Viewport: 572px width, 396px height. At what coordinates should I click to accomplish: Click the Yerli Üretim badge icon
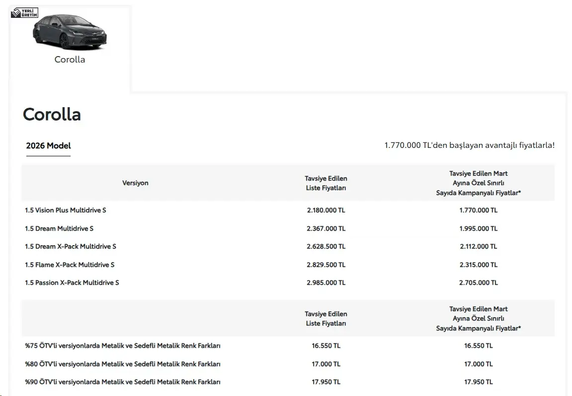point(24,13)
